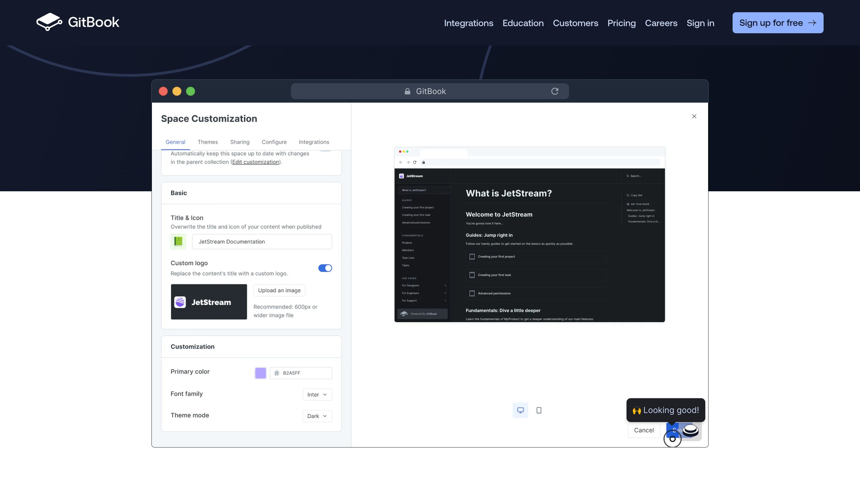Click the back arrow in preview browser
The image size is (860, 494).
[401, 162]
